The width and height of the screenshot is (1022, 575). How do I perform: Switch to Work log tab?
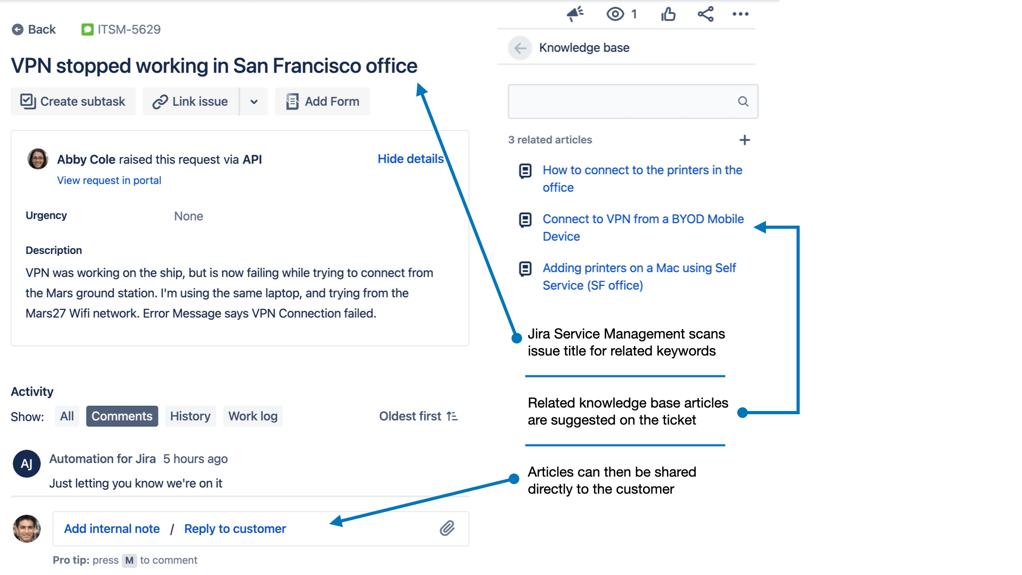252,416
